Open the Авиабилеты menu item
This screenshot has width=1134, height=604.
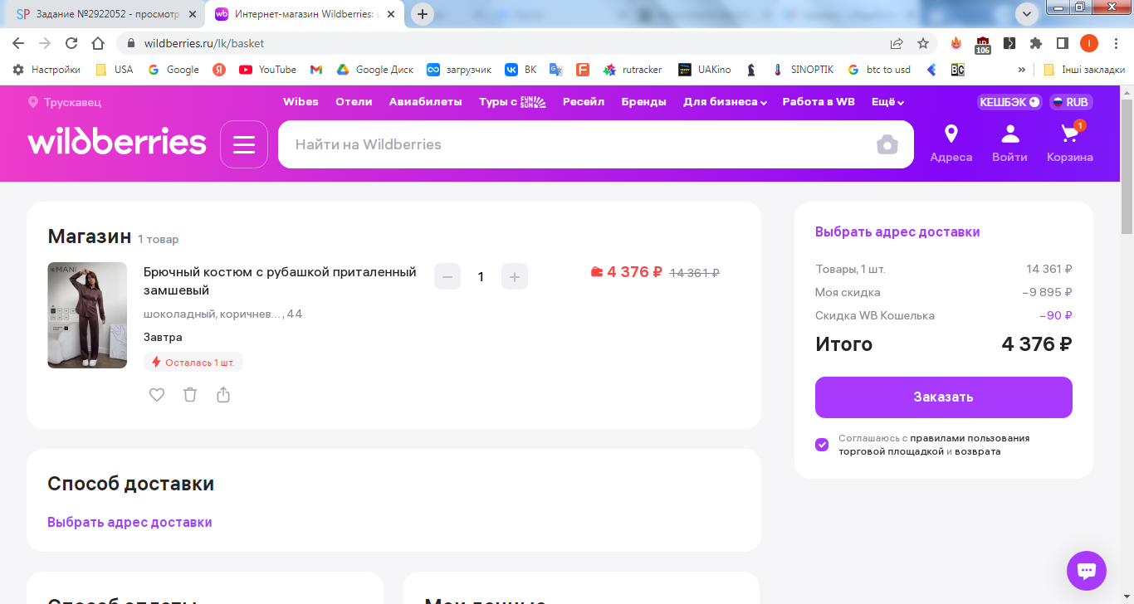pyautogui.click(x=425, y=102)
